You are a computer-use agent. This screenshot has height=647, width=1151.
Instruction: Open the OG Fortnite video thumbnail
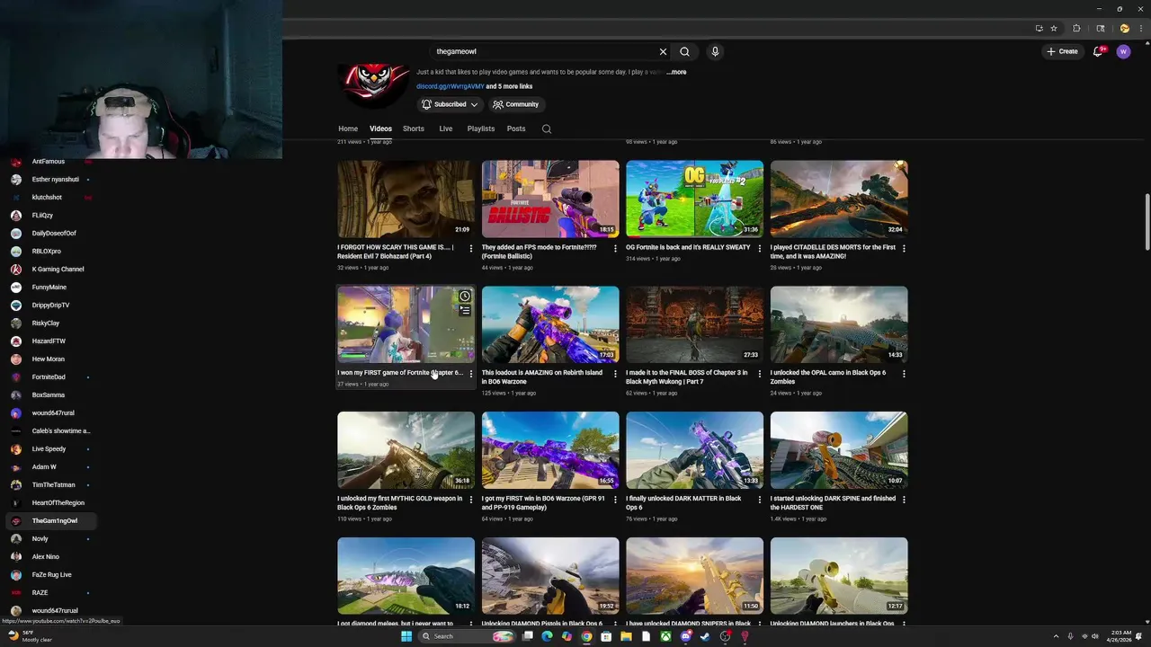coord(694,199)
